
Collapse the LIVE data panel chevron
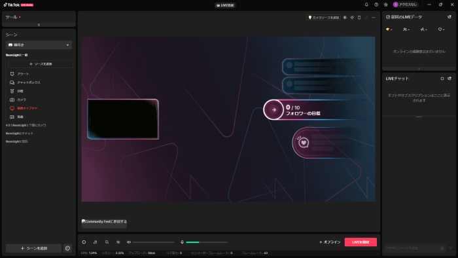click(x=419, y=69)
